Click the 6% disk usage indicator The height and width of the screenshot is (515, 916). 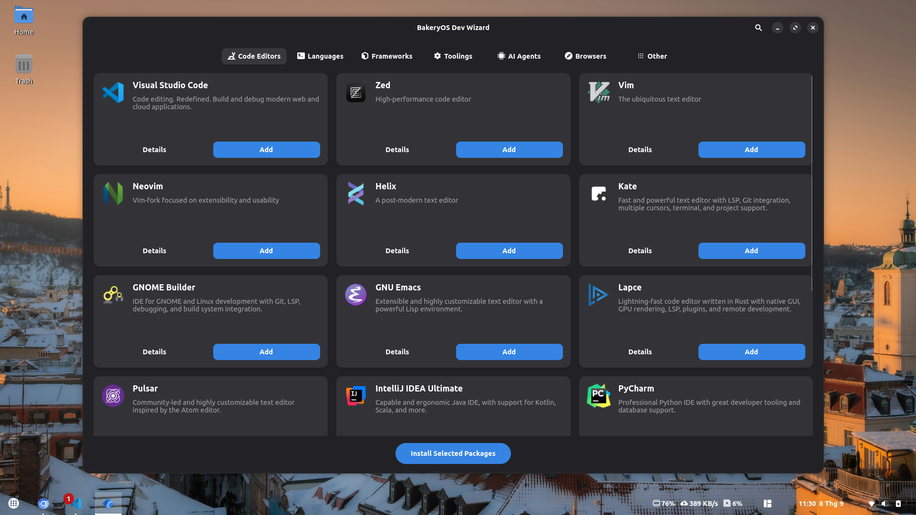click(x=733, y=504)
